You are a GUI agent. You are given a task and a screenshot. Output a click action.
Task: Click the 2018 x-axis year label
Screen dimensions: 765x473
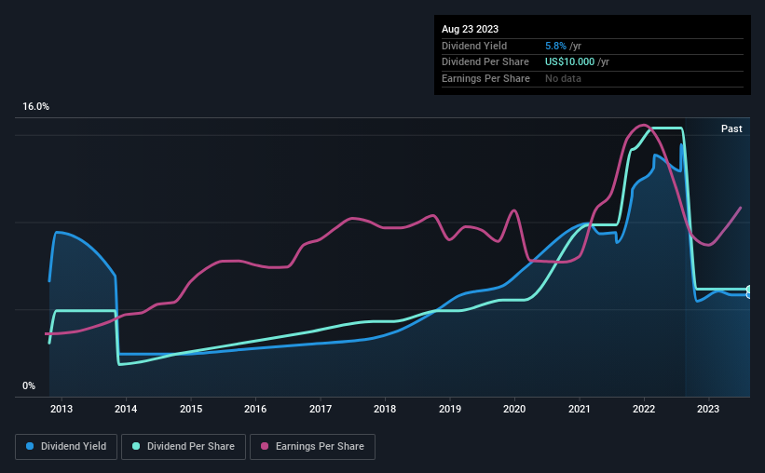coord(385,409)
